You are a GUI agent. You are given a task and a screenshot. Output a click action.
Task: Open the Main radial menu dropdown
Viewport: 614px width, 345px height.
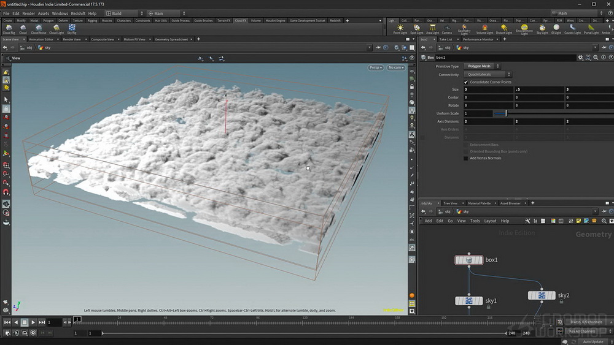point(166,13)
